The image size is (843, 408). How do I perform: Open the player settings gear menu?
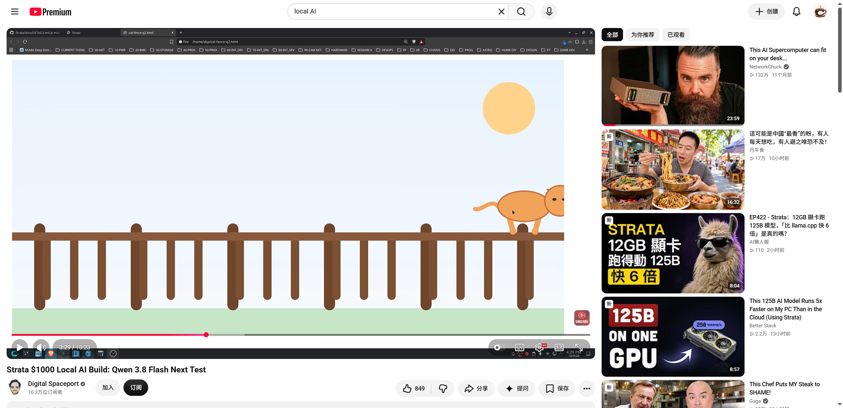tap(539, 347)
